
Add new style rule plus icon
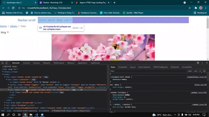point(200,71)
